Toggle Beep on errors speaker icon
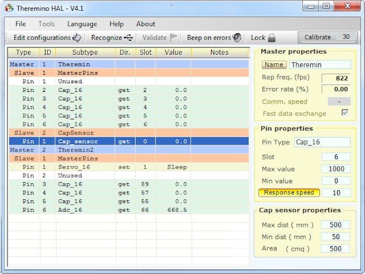 click(237, 38)
